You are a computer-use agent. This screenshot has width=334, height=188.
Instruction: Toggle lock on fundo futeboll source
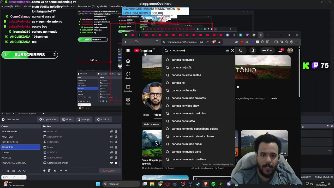[116, 157]
